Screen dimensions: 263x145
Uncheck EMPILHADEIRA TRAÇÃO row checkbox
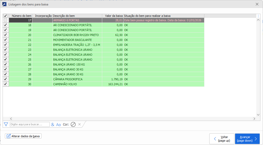[5, 45]
